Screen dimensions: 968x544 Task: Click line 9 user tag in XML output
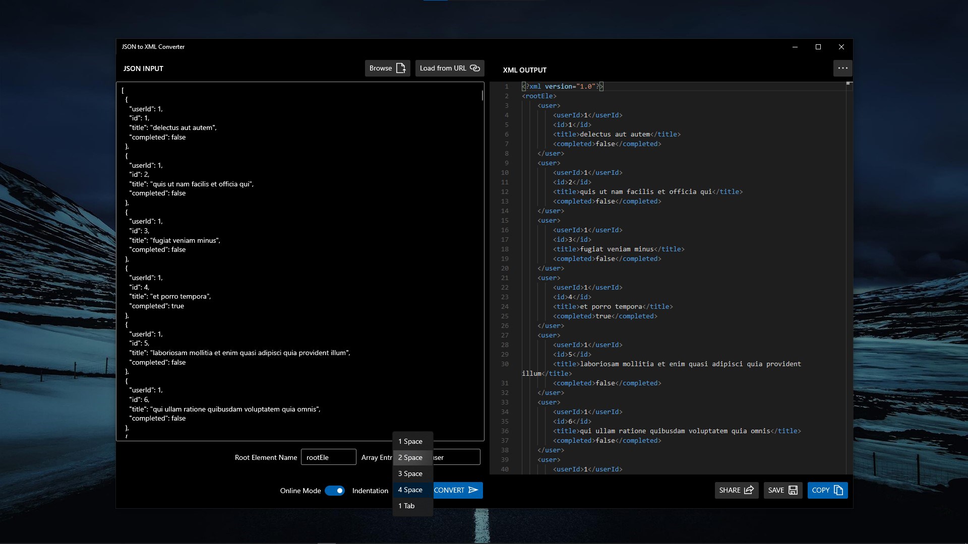pyautogui.click(x=549, y=163)
